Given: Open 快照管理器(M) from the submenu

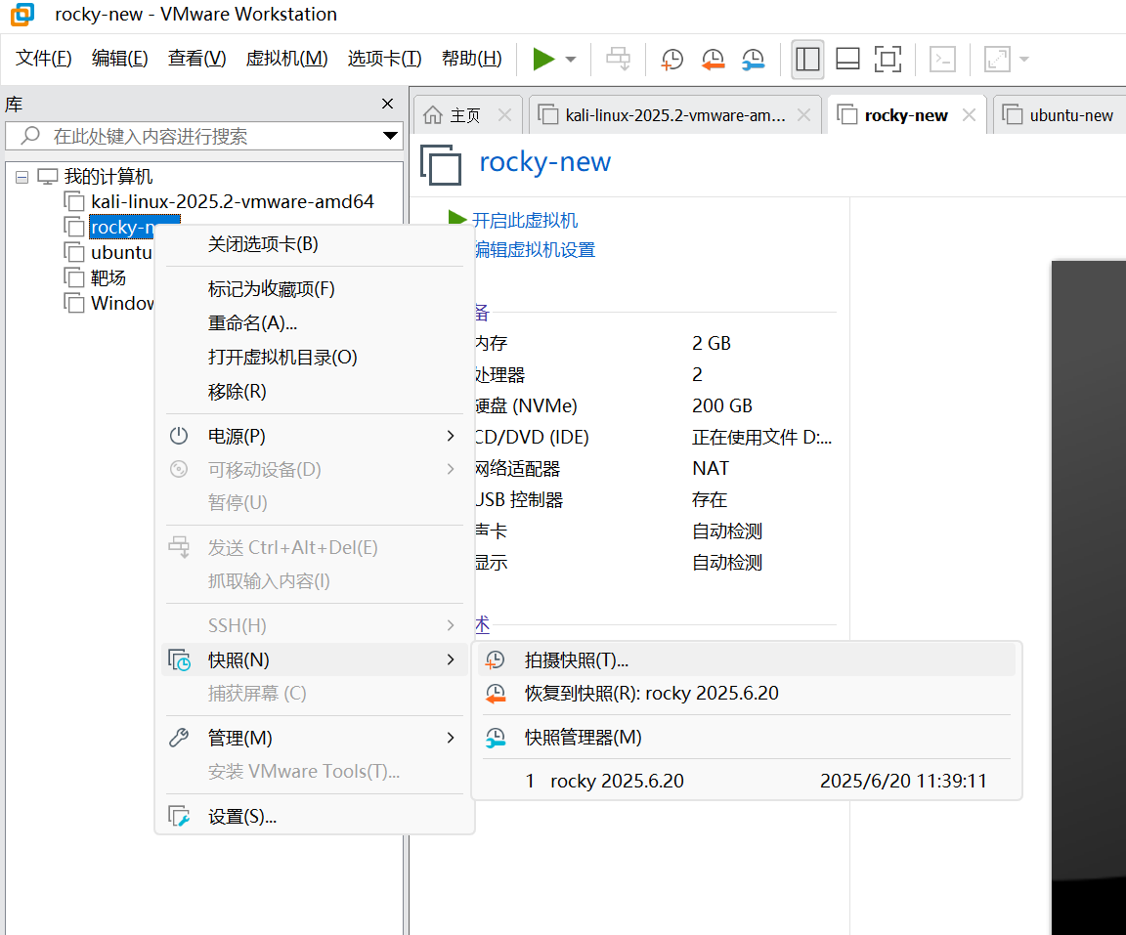Looking at the screenshot, I should (746, 738).
